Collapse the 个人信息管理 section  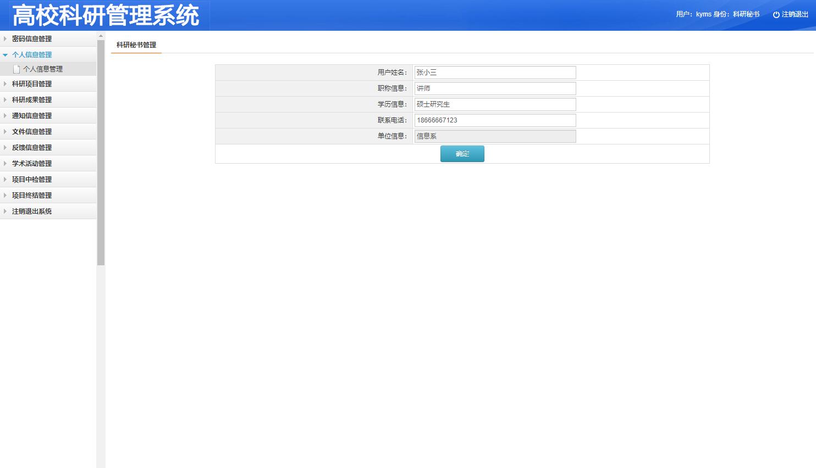31,54
